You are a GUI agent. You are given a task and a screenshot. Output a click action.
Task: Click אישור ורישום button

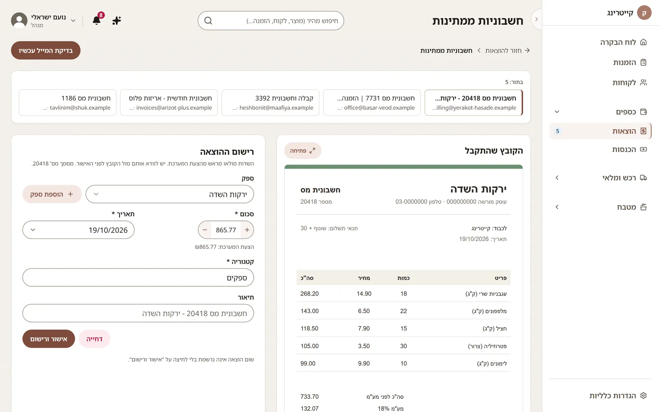pyautogui.click(x=49, y=339)
